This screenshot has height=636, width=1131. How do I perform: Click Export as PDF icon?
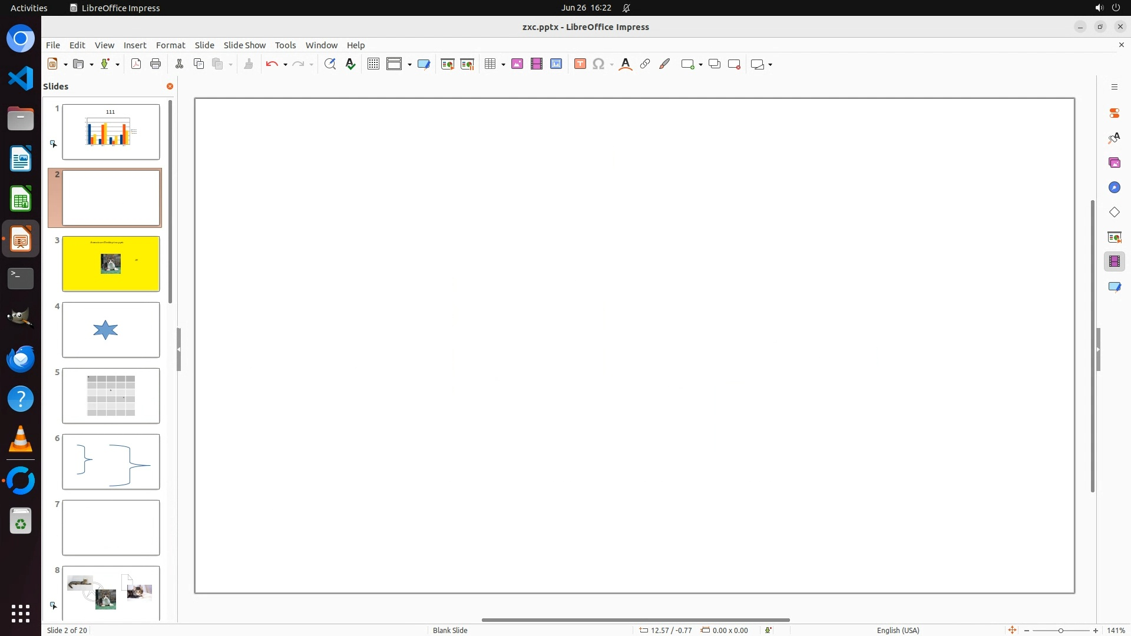pyautogui.click(x=136, y=64)
